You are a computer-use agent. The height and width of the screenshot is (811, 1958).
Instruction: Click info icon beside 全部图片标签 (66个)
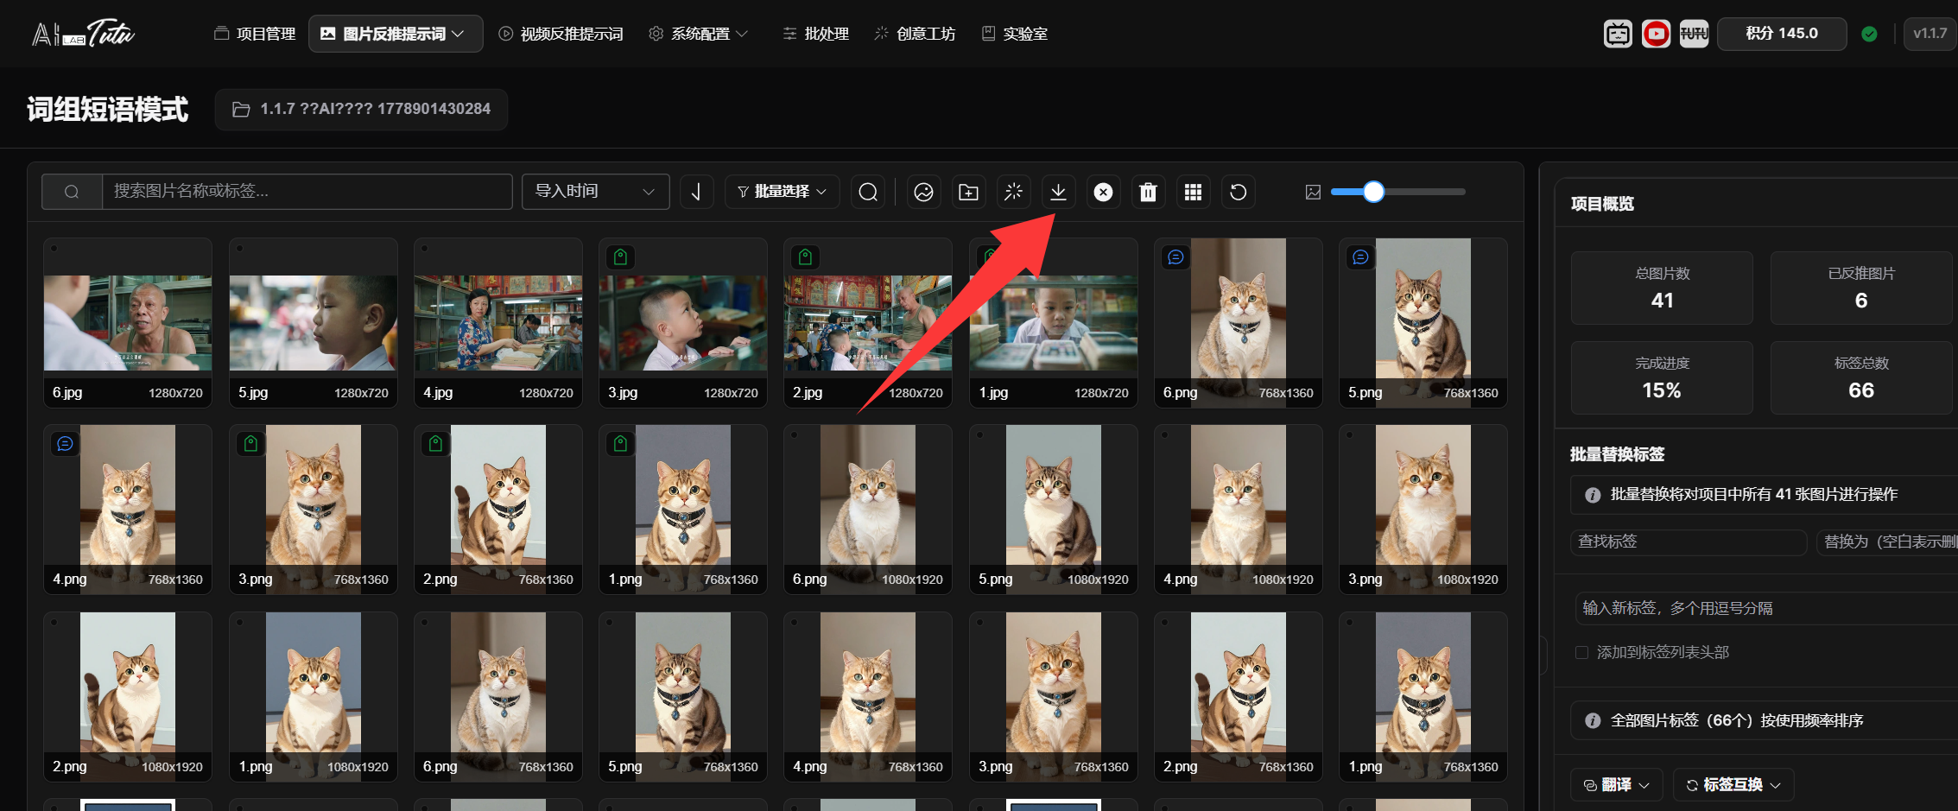click(1593, 721)
